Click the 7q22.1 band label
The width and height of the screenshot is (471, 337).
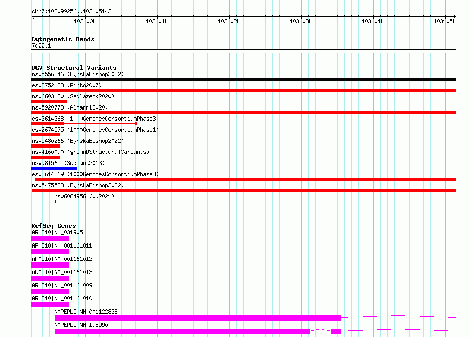coord(41,45)
